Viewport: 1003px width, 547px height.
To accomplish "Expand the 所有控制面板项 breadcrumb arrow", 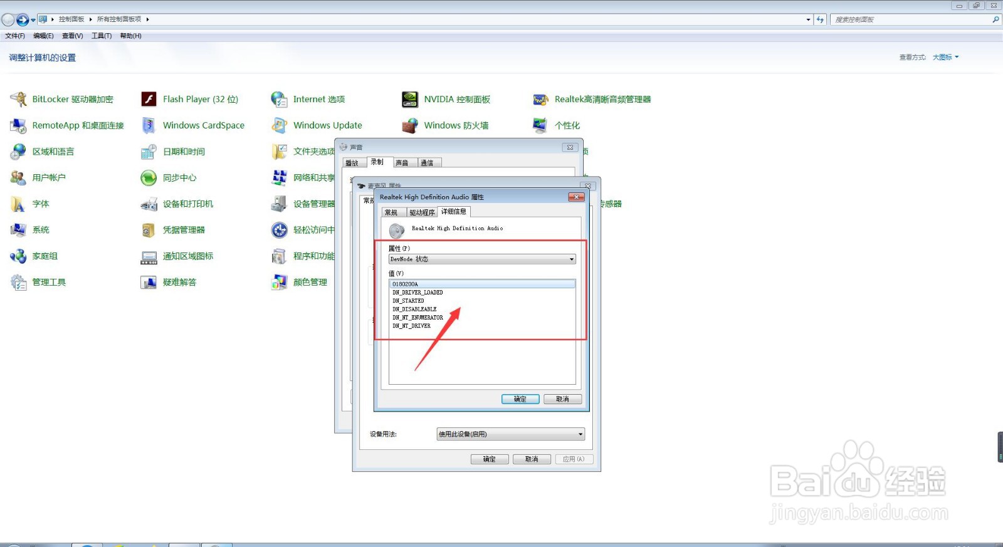I will [147, 19].
